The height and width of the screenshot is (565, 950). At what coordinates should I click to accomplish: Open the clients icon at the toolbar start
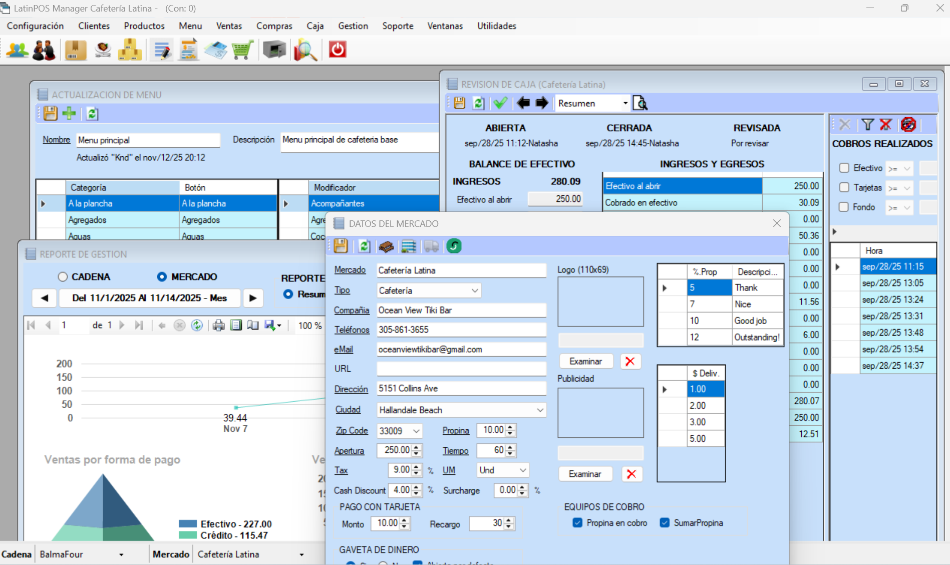17,50
